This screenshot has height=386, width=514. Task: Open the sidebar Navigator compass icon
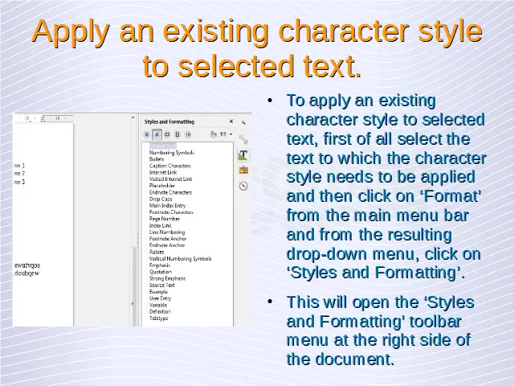click(243, 186)
